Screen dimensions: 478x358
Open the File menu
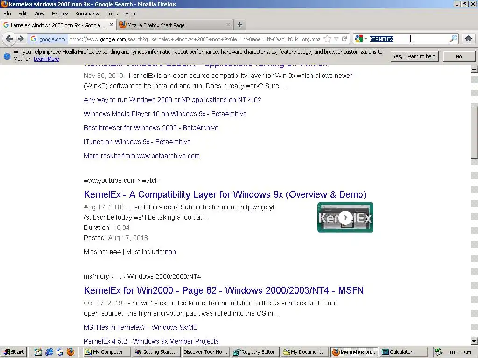coord(7,14)
